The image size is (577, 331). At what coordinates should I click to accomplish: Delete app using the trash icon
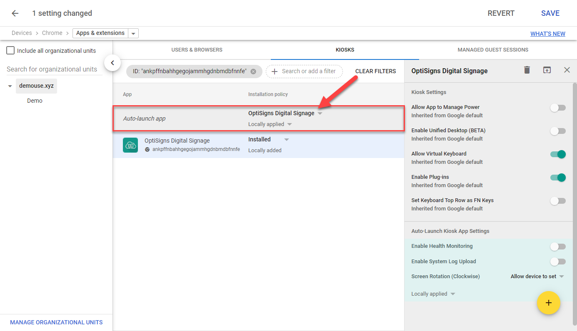pyautogui.click(x=527, y=70)
